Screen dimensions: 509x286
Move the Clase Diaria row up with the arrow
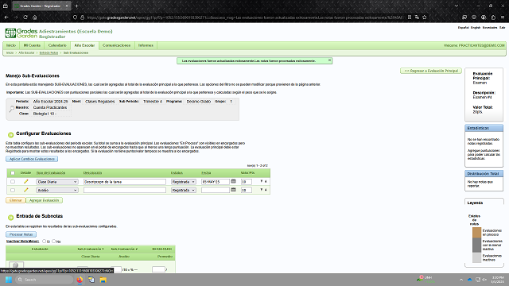click(x=266, y=182)
